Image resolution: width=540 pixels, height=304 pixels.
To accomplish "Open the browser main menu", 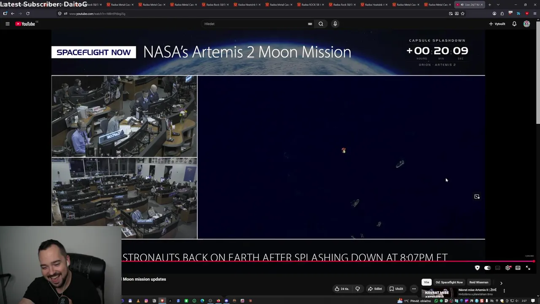I will (535, 14).
